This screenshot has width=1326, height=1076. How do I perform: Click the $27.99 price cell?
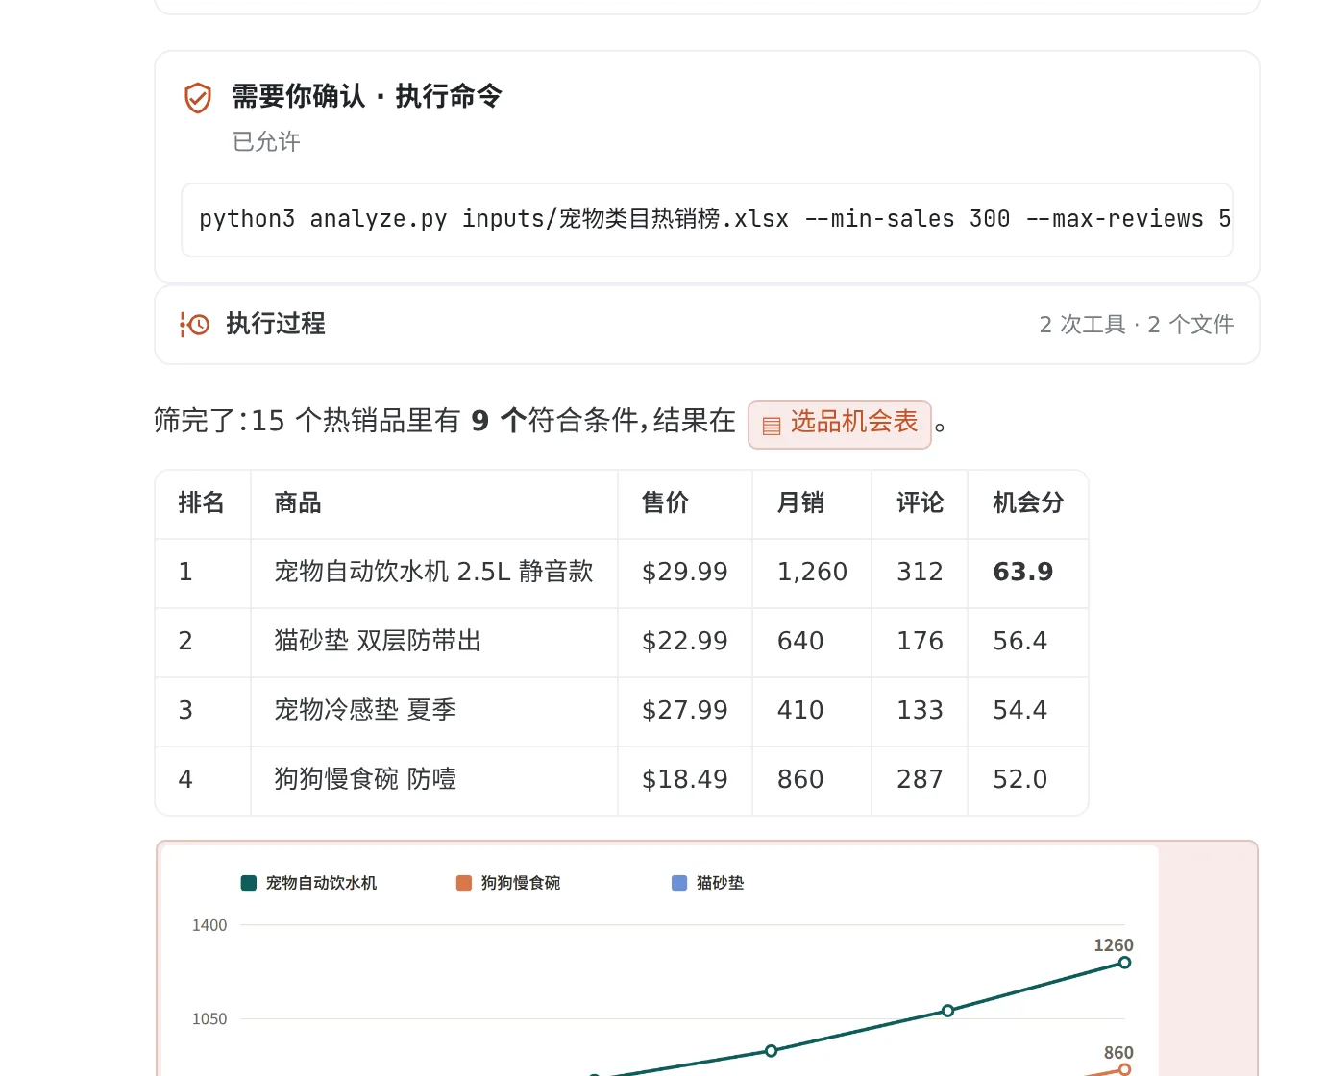pyautogui.click(x=685, y=711)
